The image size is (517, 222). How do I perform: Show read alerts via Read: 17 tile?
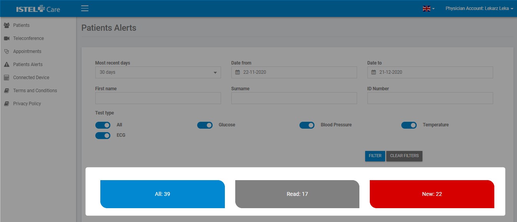coord(297,194)
